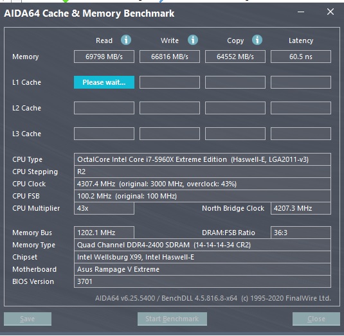Click the CPU Stepping label
This screenshot has width=344, height=336.
pyautogui.click(x=35, y=172)
